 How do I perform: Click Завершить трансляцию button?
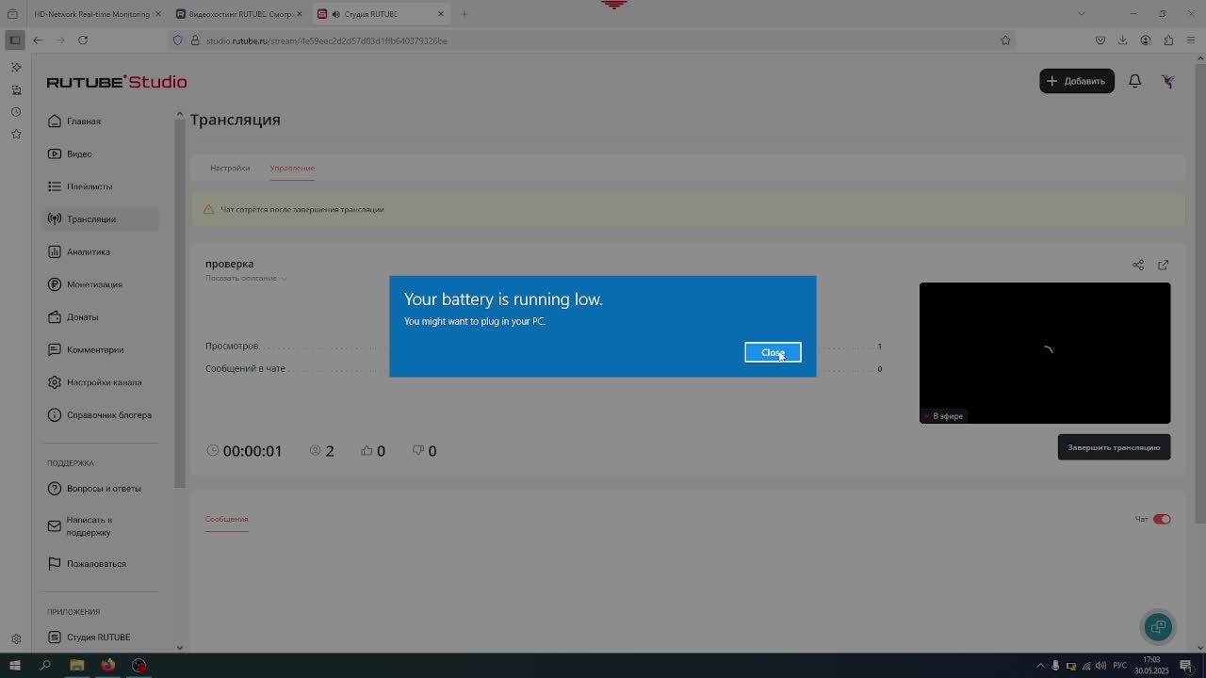tap(1114, 447)
